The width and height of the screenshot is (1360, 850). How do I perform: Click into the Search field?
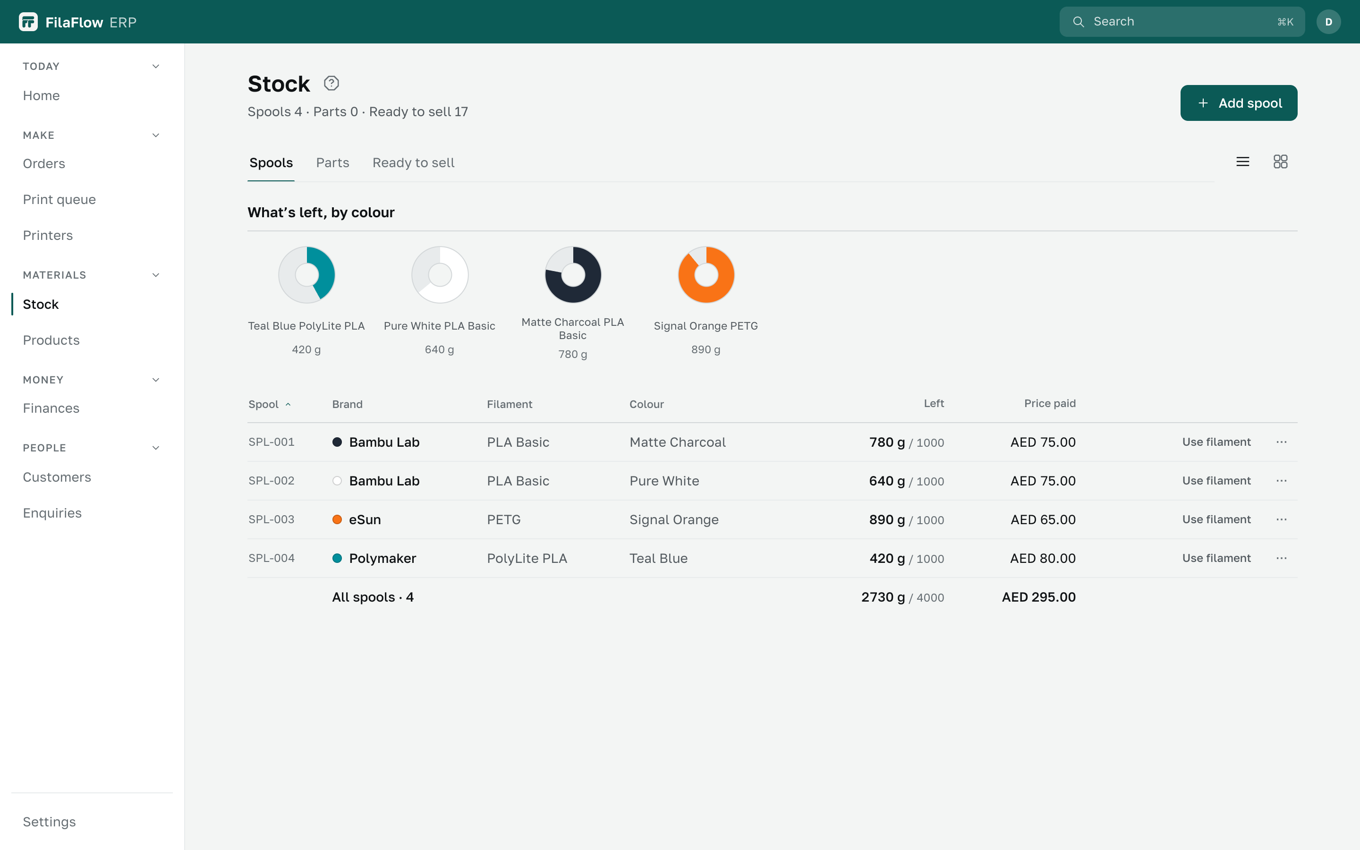(1182, 22)
